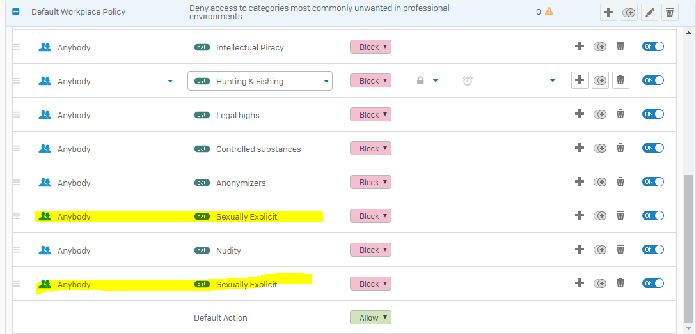
Task: Disable the Controlled substances rule toggle
Action: 653,148
